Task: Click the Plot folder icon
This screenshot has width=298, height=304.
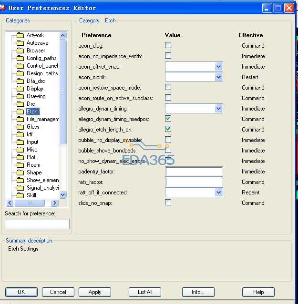Action: pyautogui.click(x=20, y=157)
